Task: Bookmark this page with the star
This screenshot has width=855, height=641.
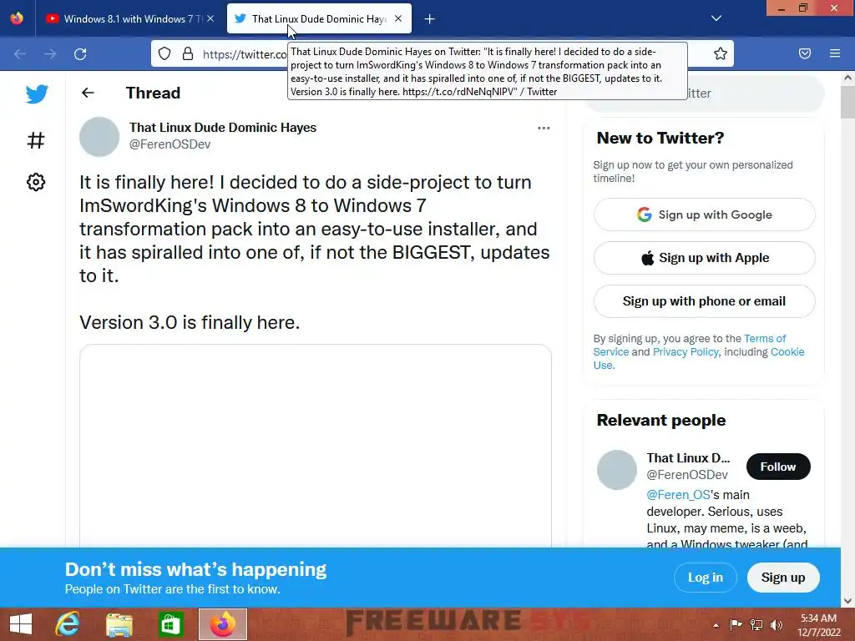Action: [x=721, y=53]
